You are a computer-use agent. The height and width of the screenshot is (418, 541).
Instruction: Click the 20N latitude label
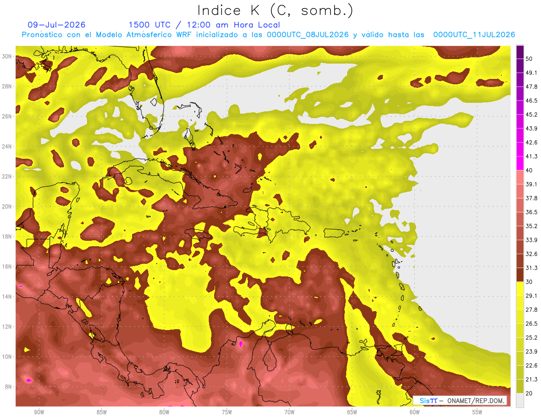(7, 207)
